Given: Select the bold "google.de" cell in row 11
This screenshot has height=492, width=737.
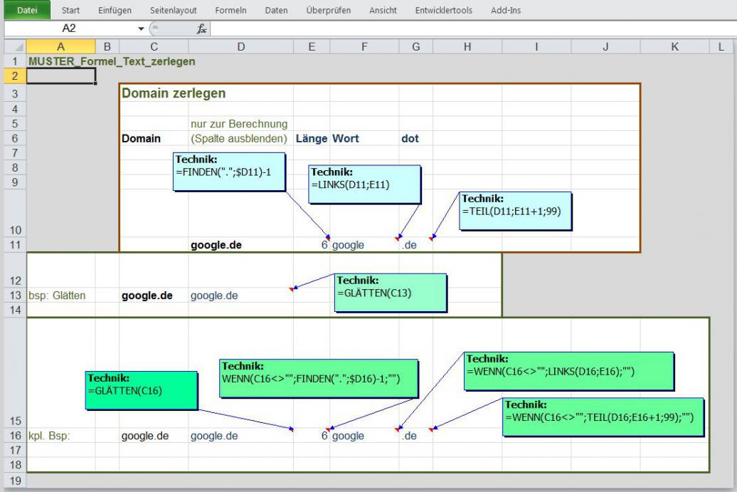Looking at the screenshot, I should pos(240,245).
